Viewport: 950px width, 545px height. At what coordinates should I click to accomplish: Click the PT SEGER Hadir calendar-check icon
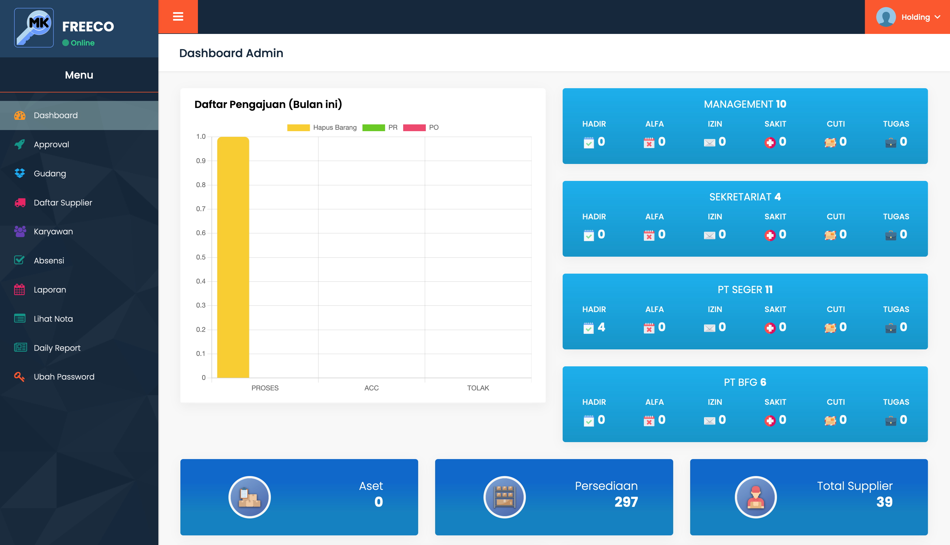(588, 328)
